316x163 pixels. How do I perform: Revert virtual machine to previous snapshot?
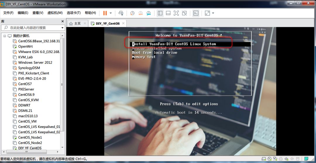click(140, 13)
